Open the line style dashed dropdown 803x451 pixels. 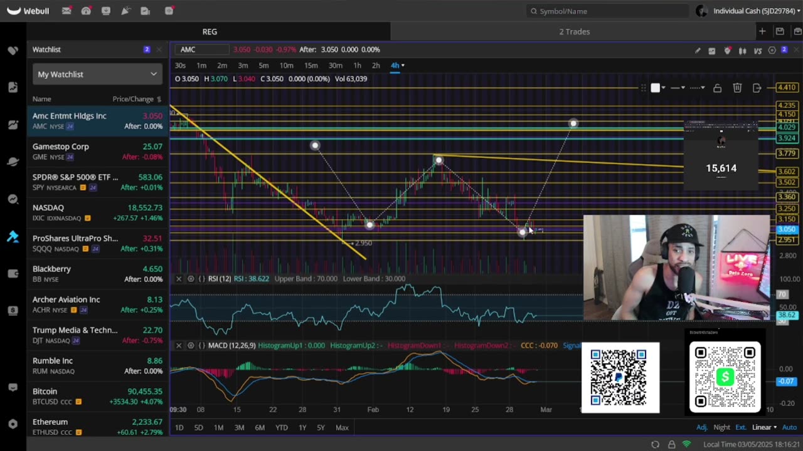697,88
